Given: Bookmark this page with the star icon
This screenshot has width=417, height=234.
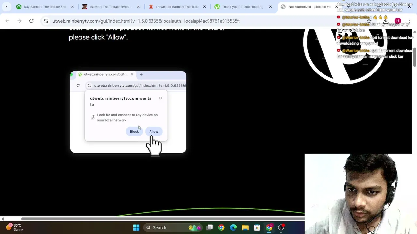Looking at the screenshot, I should click(x=369, y=21).
